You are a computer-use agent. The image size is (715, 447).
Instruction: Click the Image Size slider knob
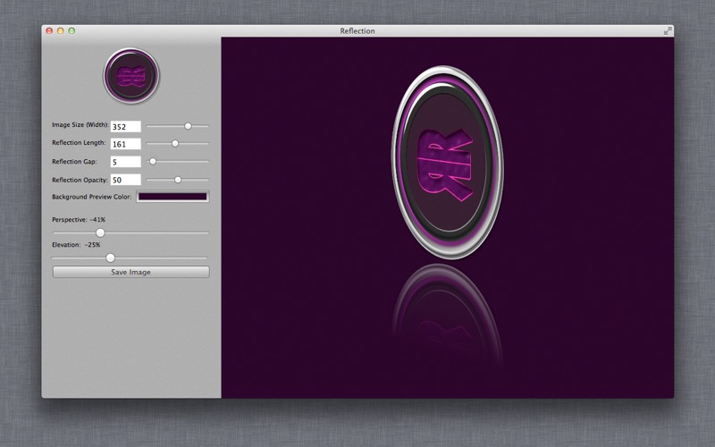point(188,126)
